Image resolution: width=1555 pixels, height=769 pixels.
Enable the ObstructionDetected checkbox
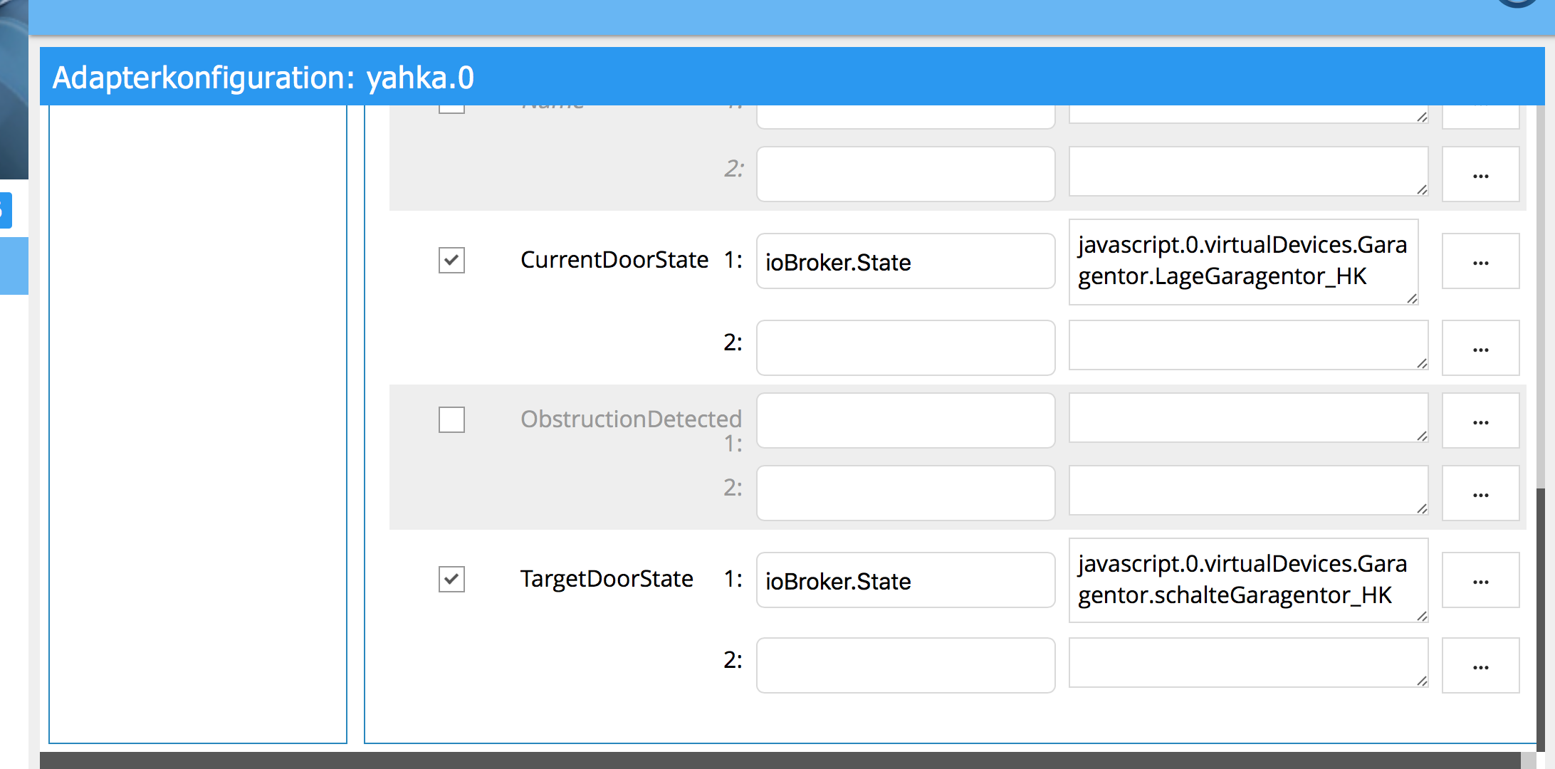pos(451,420)
